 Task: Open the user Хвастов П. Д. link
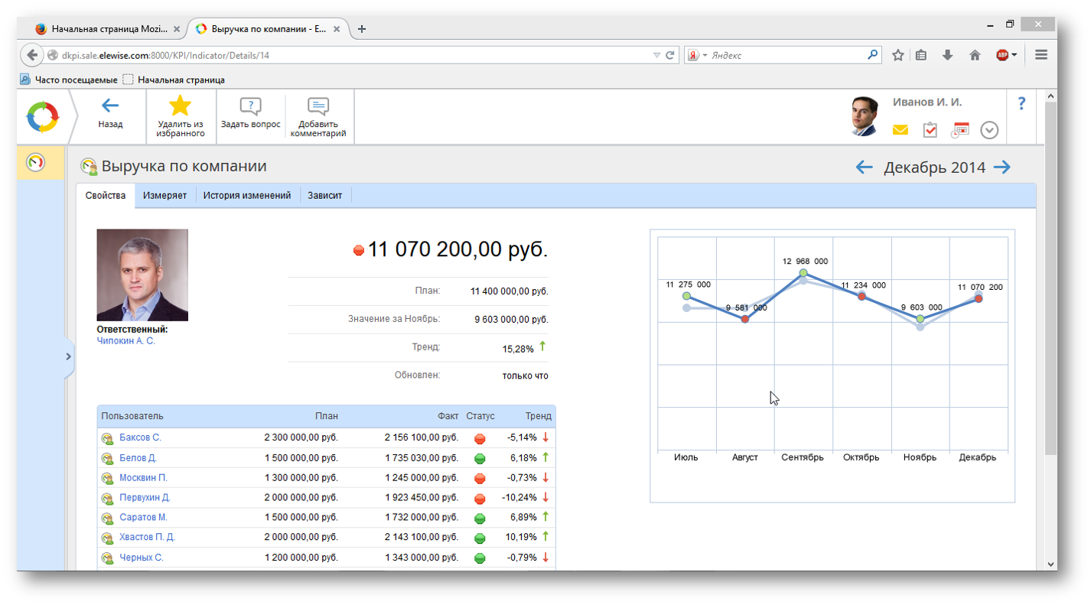[x=147, y=537]
